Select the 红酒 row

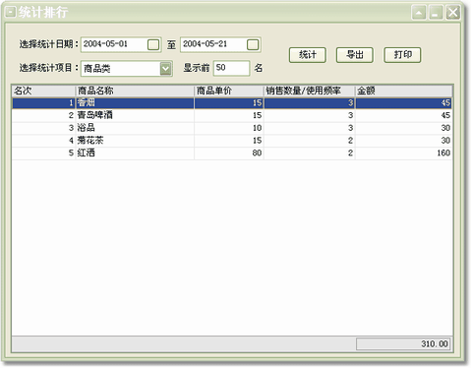[232, 153]
